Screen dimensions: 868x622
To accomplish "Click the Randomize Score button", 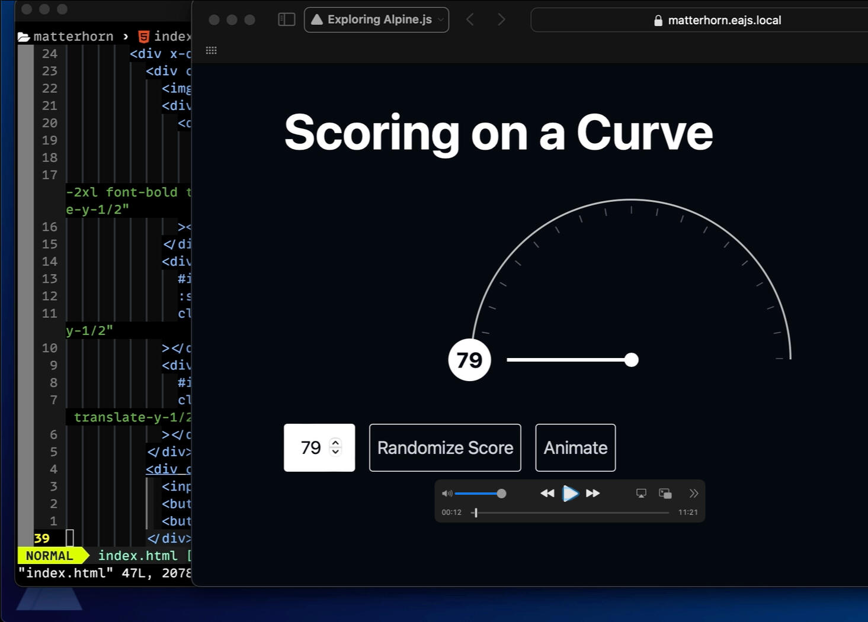I will click(x=445, y=448).
